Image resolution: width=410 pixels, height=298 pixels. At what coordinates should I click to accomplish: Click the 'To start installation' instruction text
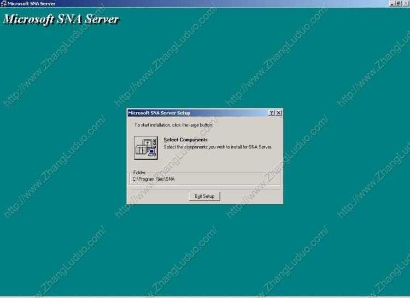click(174, 125)
